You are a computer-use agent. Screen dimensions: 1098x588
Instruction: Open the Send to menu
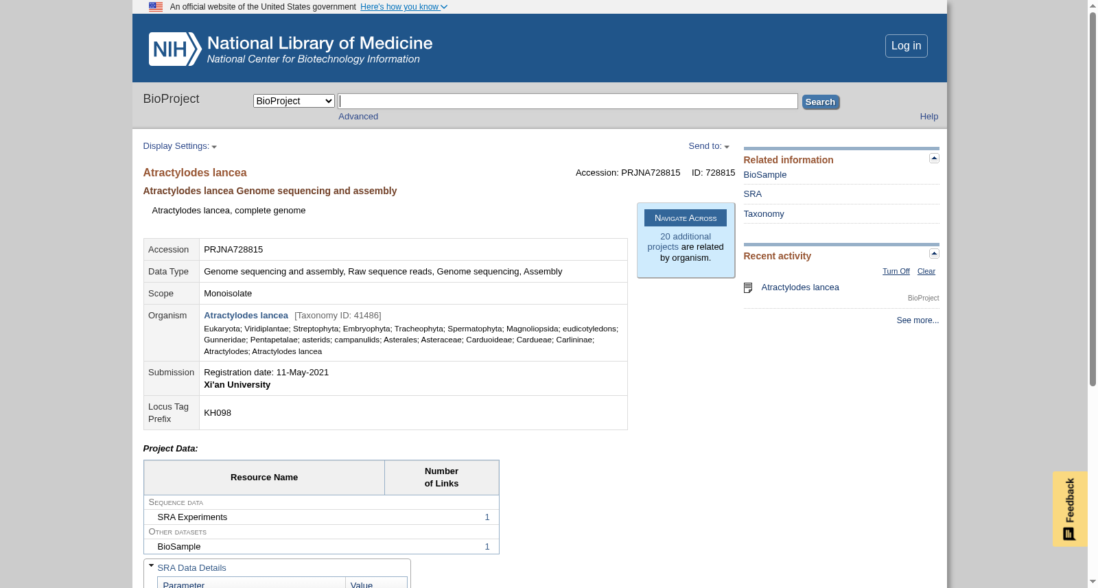click(x=709, y=146)
